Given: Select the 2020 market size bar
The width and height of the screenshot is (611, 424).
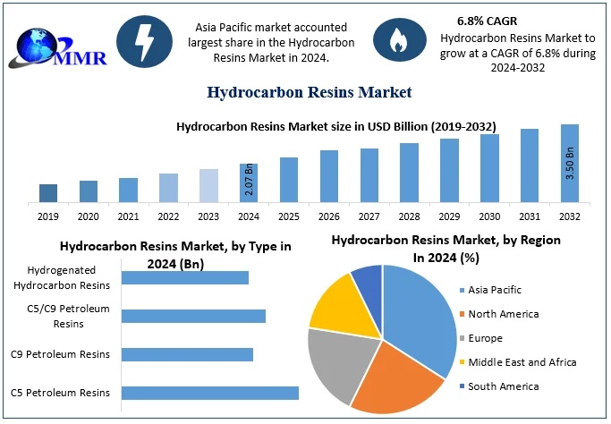Looking at the screenshot, I should [x=89, y=191].
